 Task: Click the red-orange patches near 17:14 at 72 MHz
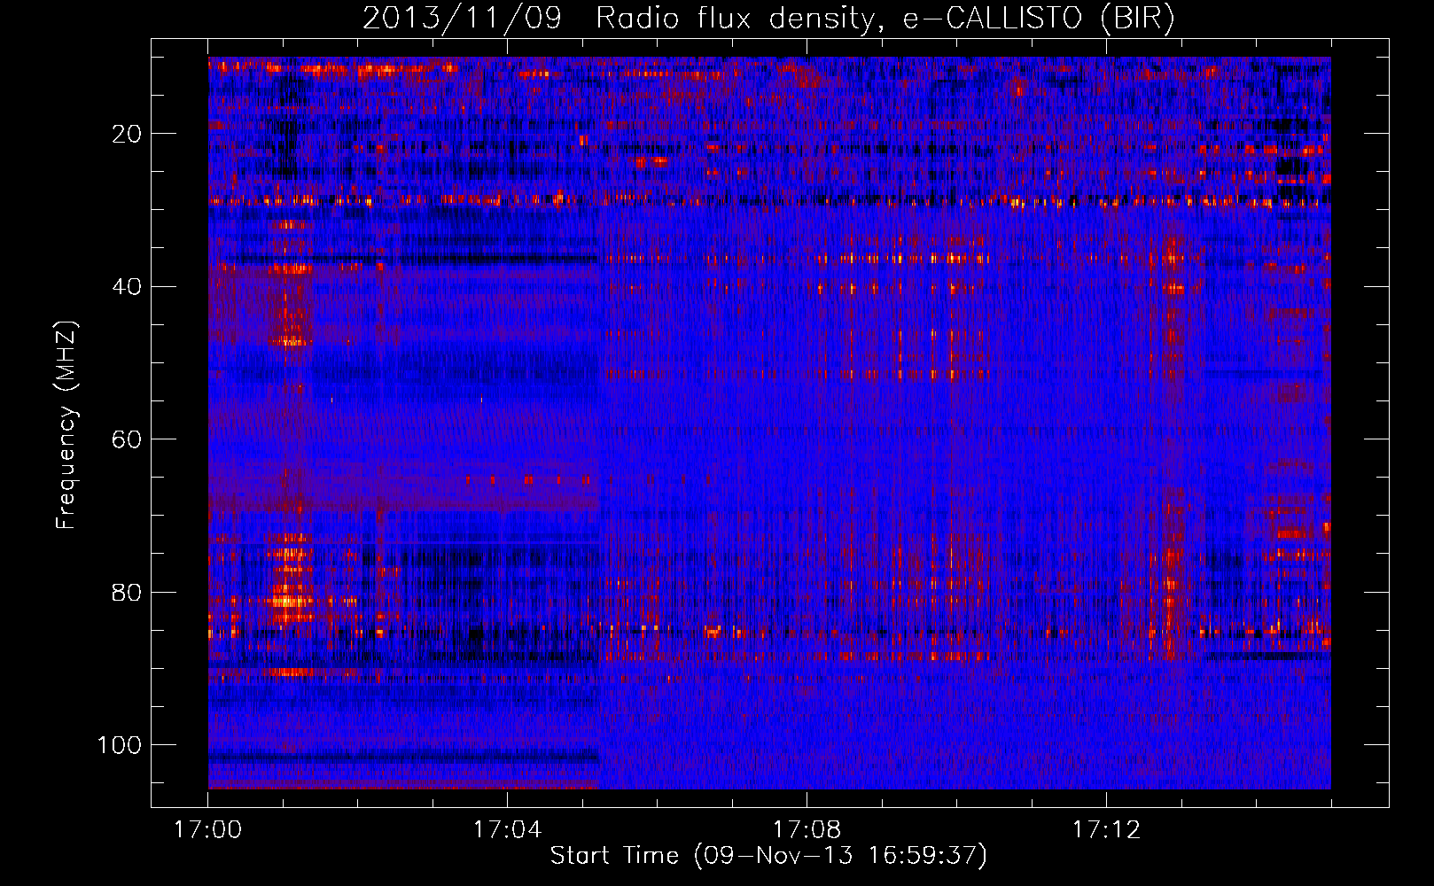tap(1294, 532)
